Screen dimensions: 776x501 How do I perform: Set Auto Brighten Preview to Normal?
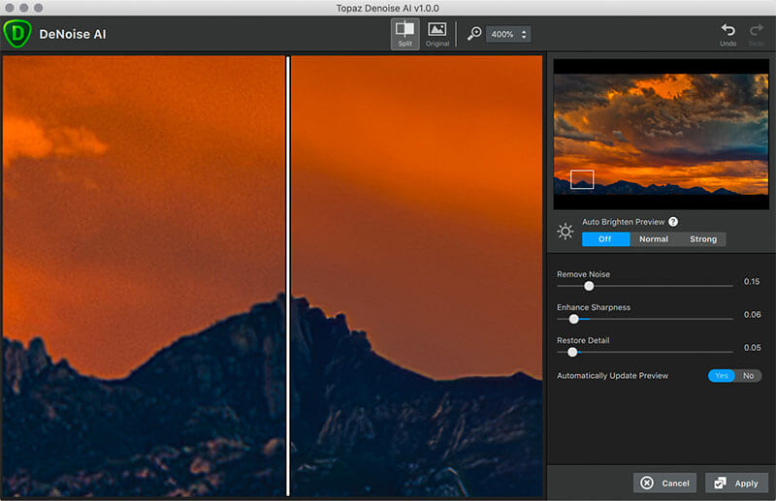tap(653, 239)
